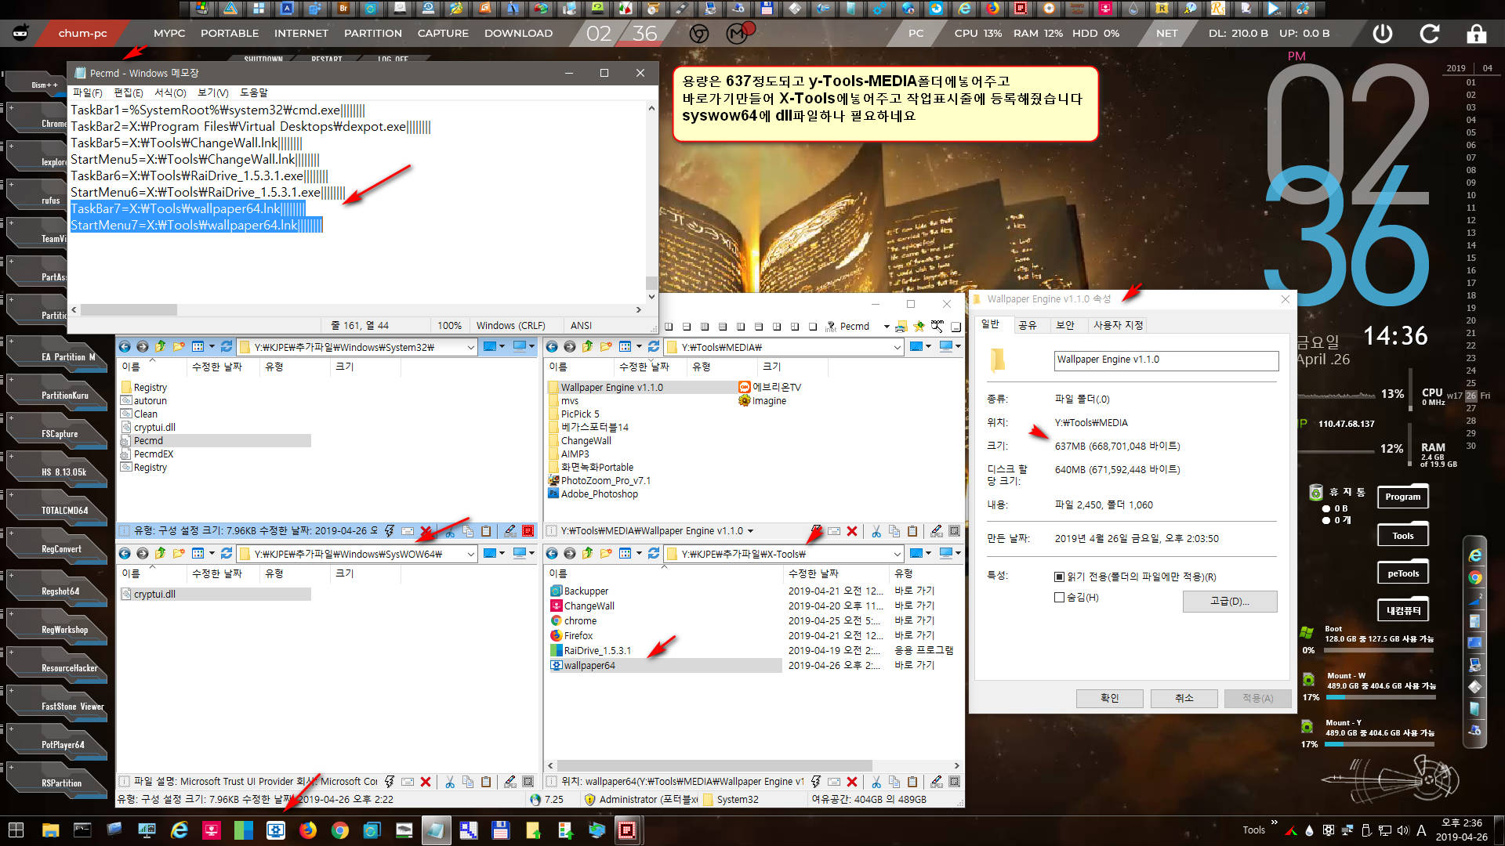
Task: Open Firefox icon in top icon strip
Action: tap(992, 9)
